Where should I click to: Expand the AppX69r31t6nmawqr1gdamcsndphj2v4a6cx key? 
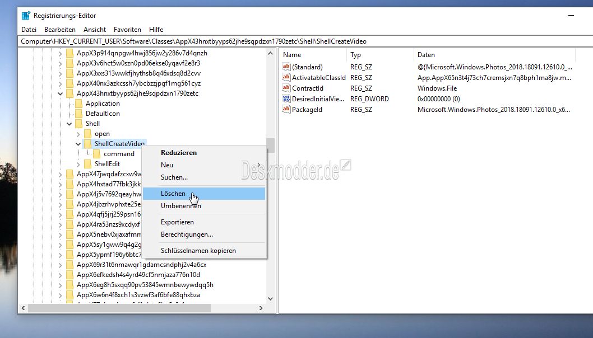pos(60,265)
